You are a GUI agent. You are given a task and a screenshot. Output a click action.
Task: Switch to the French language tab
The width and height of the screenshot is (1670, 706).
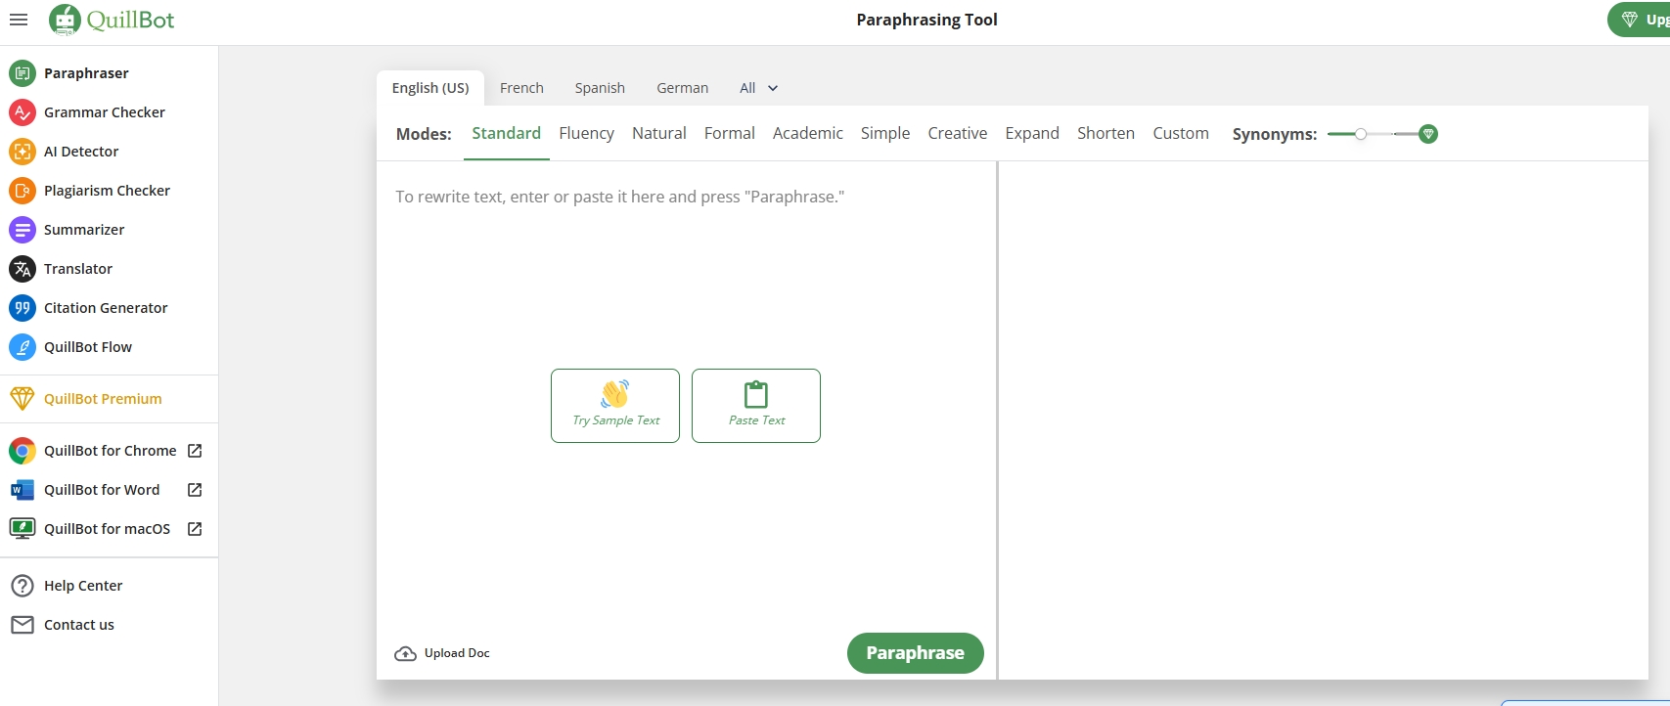[521, 88]
